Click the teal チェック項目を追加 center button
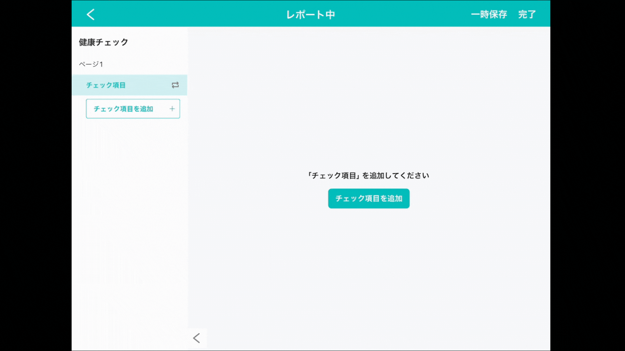The width and height of the screenshot is (625, 351). pos(368,199)
